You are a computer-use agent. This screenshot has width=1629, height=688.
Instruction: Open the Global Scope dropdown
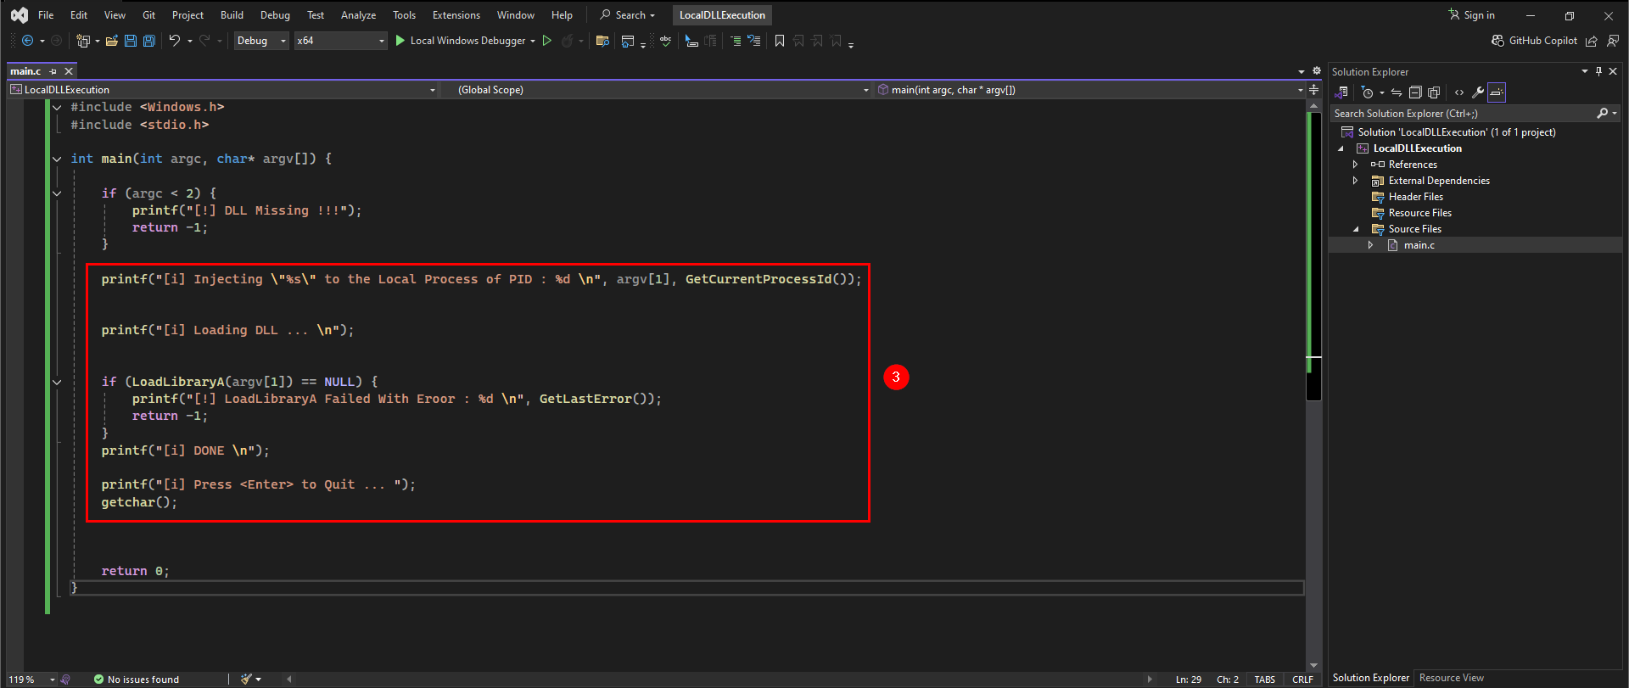[657, 90]
